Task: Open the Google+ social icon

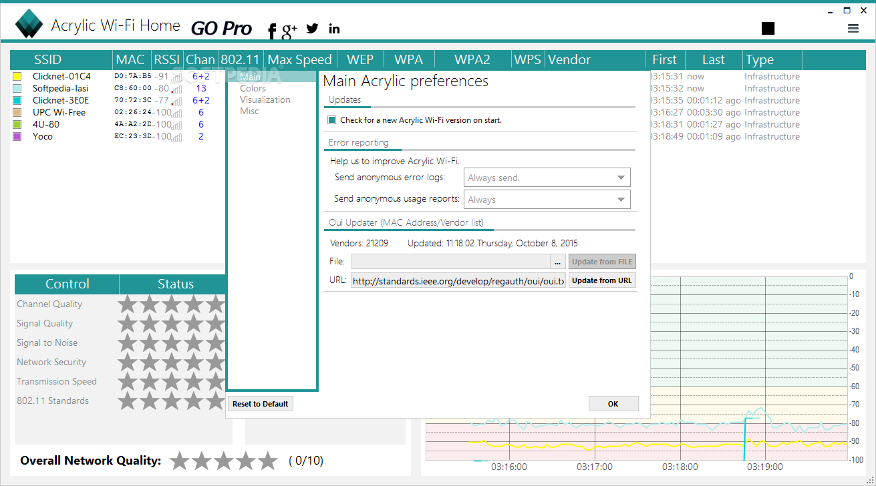Action: click(289, 29)
